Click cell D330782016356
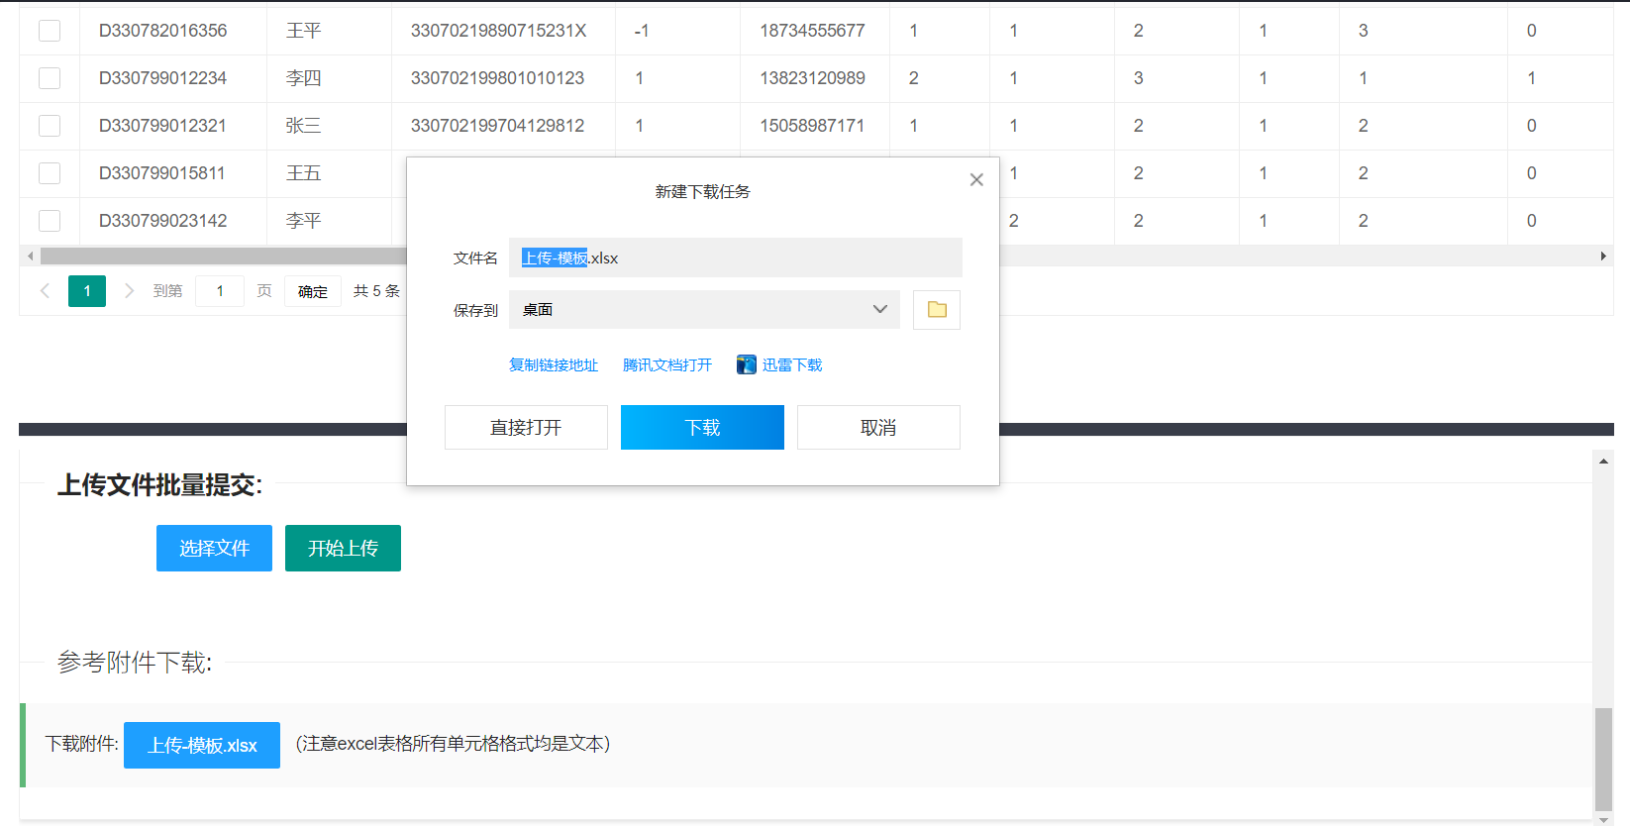 (162, 31)
